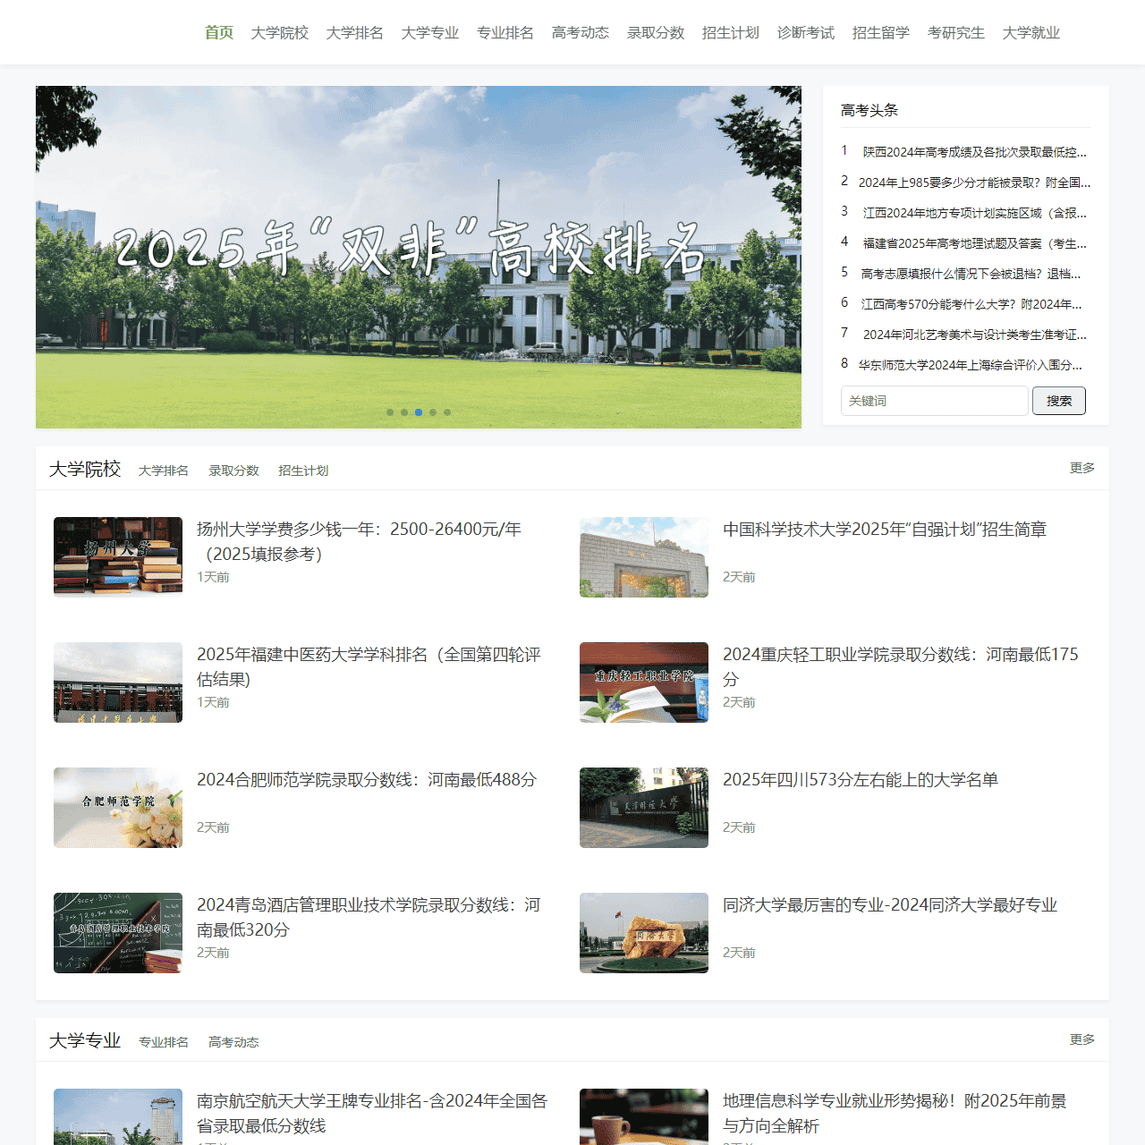Open the 更多 link in 大学院校 section
The height and width of the screenshot is (1145, 1145).
[1081, 467]
